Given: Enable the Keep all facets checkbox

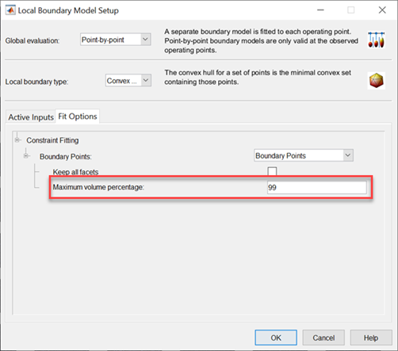Looking at the screenshot, I should [272, 171].
